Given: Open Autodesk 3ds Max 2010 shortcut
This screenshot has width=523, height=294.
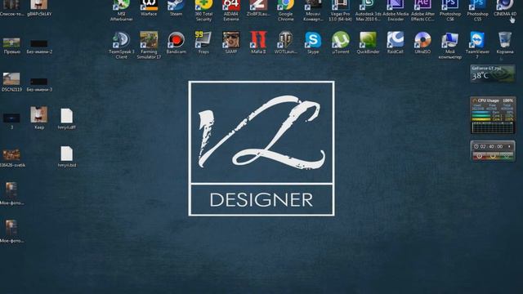Looking at the screenshot, I should [368, 11].
